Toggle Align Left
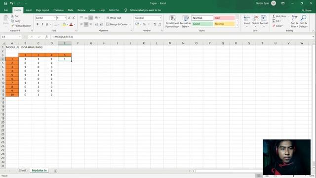Screen dimensions: 316x178 tap(81, 24)
